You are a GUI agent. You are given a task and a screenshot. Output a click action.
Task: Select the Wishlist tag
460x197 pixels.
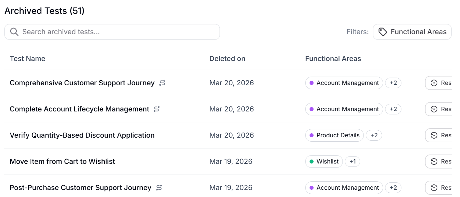coord(324,162)
